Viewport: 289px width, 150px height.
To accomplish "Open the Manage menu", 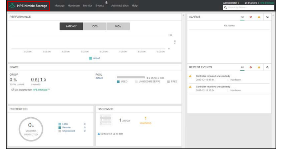I will tap(59, 6).
